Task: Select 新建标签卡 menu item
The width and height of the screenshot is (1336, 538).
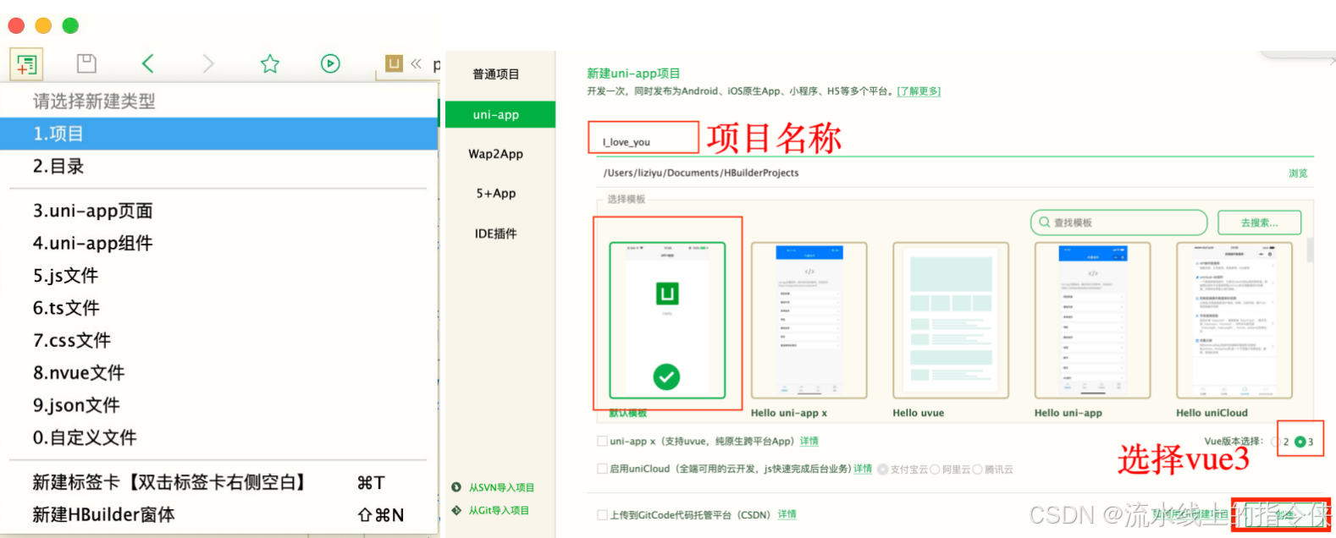Action: [x=219, y=482]
